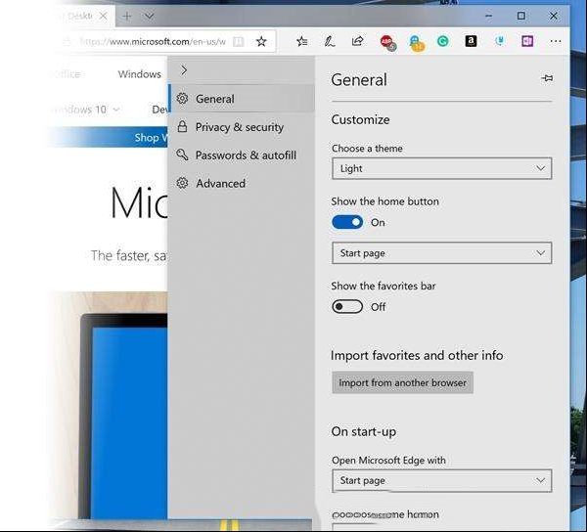Click Windows link on Microsoft page
This screenshot has width=587, height=532.
pyautogui.click(x=139, y=74)
